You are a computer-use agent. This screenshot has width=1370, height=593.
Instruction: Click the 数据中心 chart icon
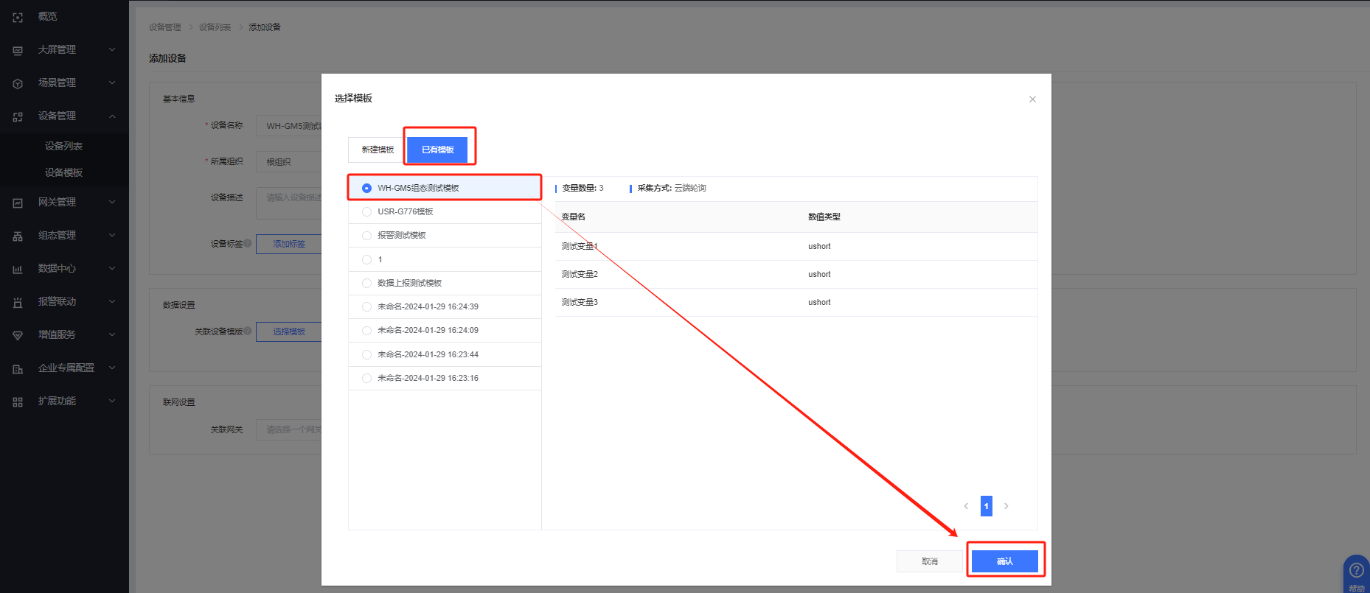pyautogui.click(x=18, y=269)
